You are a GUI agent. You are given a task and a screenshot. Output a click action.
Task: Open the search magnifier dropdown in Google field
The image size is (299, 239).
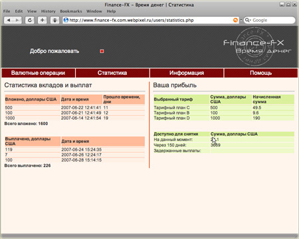coord(248,20)
